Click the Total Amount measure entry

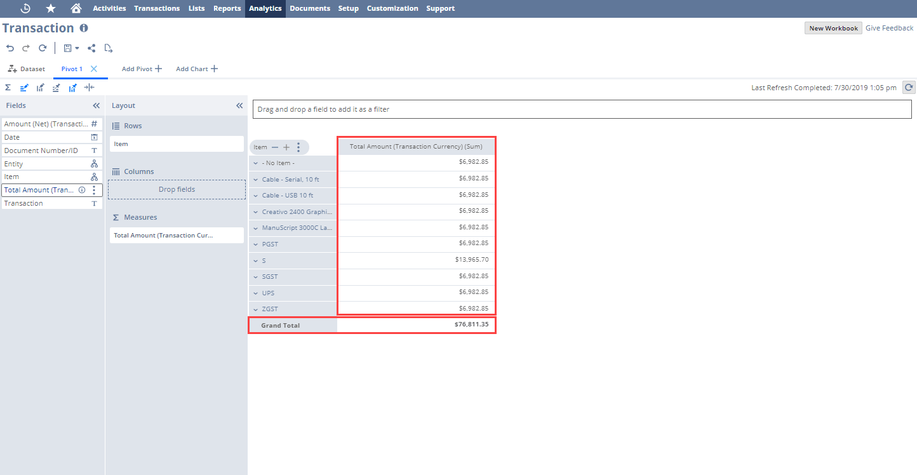(x=177, y=235)
